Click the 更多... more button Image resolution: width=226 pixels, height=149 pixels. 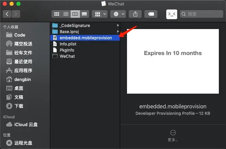point(173,136)
